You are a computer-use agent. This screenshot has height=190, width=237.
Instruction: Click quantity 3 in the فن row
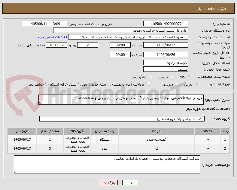(50, 149)
